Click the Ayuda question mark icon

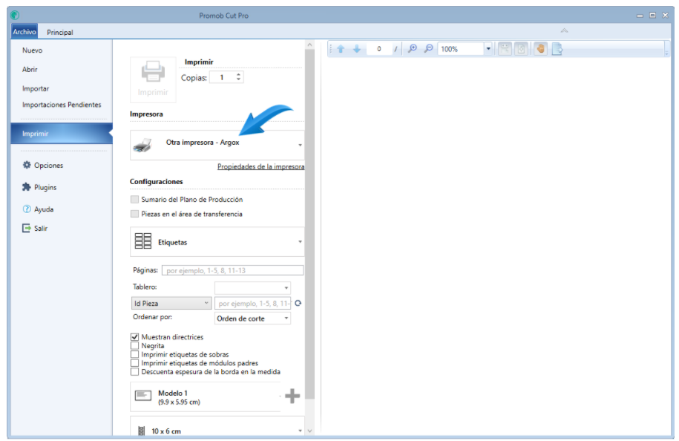(x=27, y=209)
